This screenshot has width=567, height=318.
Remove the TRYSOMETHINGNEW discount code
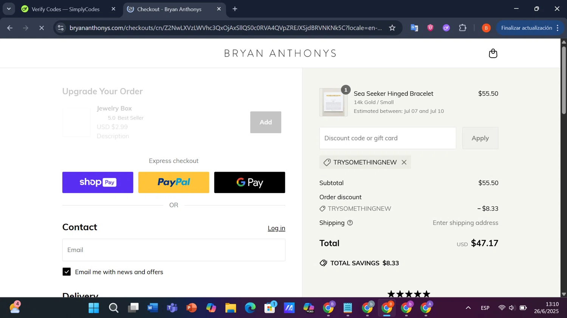(x=404, y=162)
